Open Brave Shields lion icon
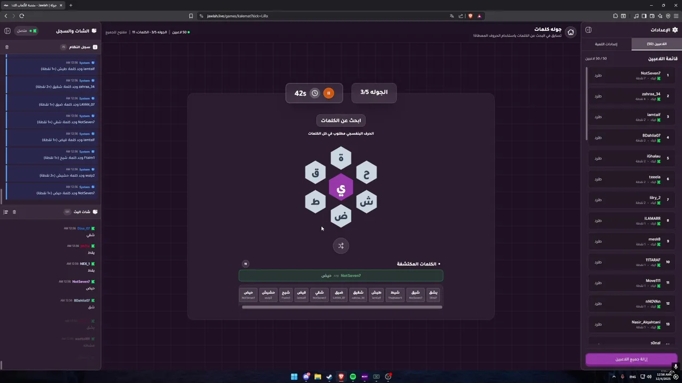 coord(470,16)
